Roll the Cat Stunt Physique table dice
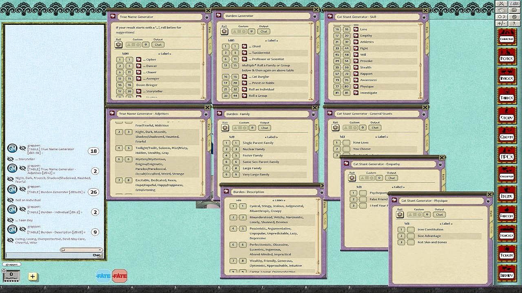Screen dimensions: 522x293 click(x=400, y=214)
